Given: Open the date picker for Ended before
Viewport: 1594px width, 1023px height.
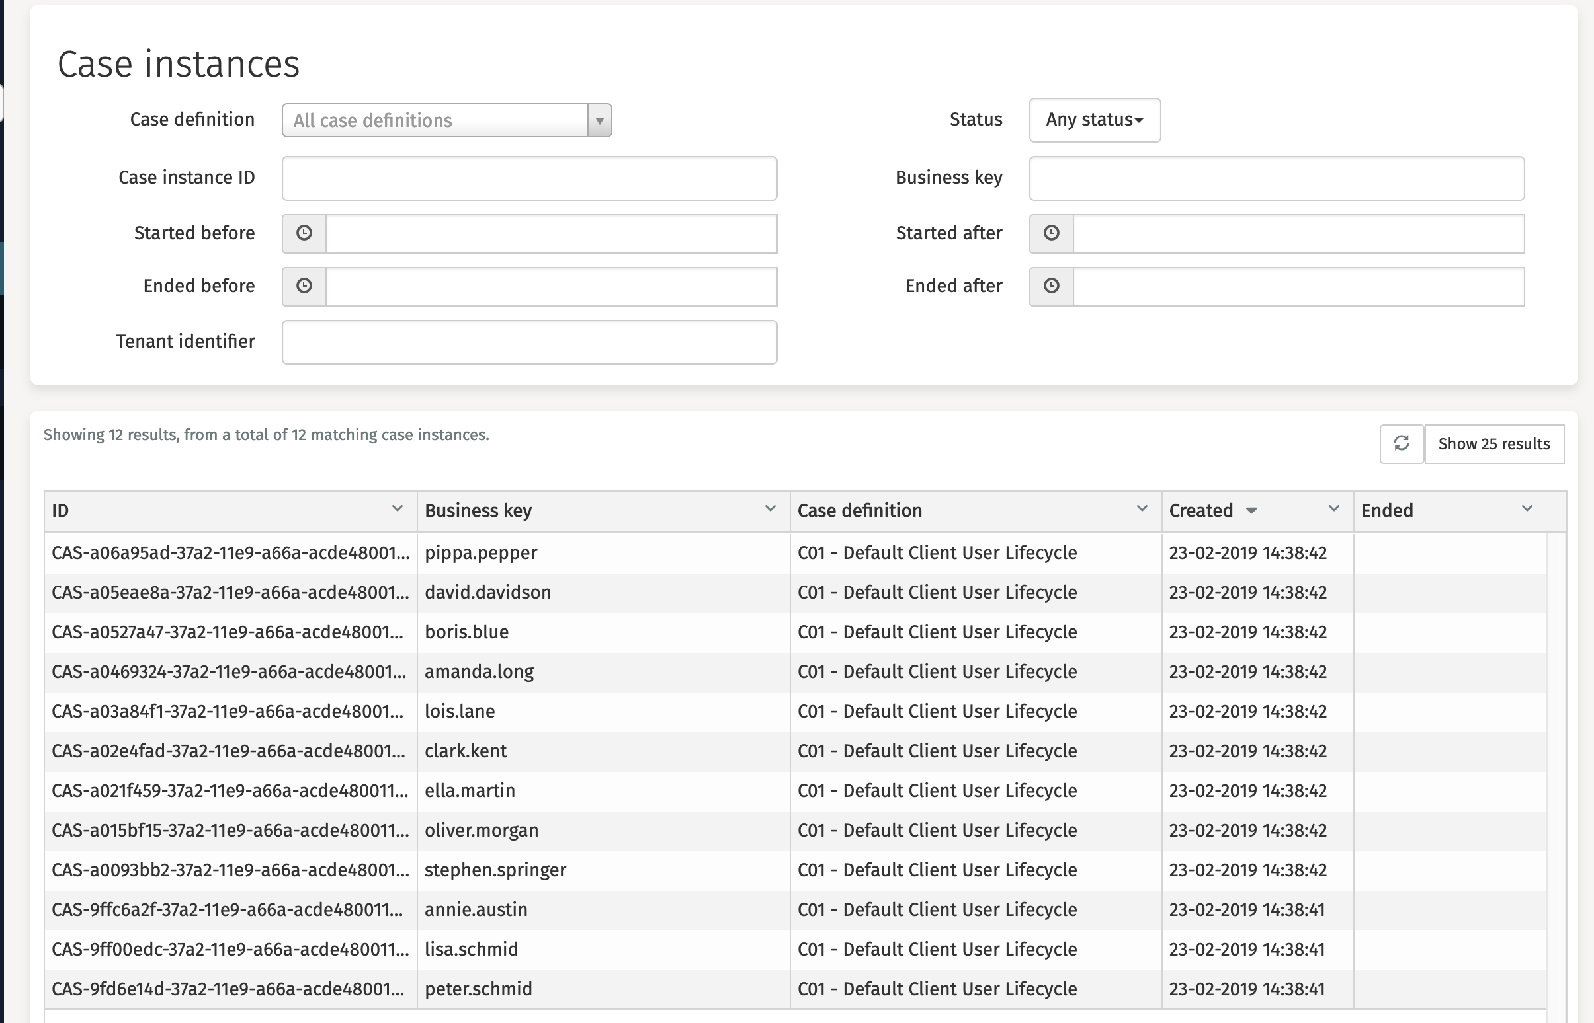Looking at the screenshot, I should click(x=304, y=286).
